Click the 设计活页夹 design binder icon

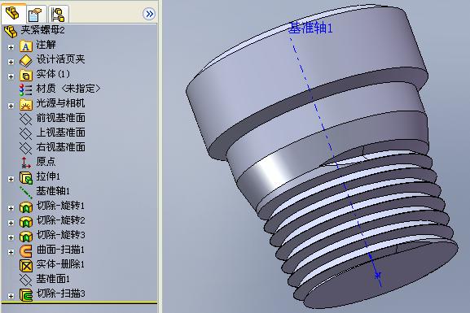[x=26, y=61]
